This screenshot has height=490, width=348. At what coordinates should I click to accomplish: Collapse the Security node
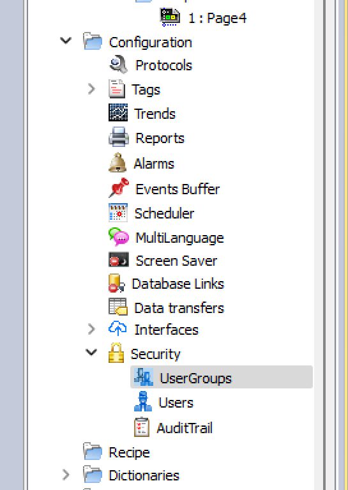pos(91,353)
